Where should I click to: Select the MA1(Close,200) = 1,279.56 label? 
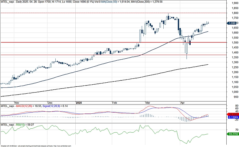pyautogui.click(x=146, y=2)
